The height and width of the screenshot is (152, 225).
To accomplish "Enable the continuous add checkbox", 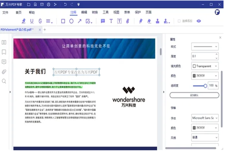I will pos(179,21).
